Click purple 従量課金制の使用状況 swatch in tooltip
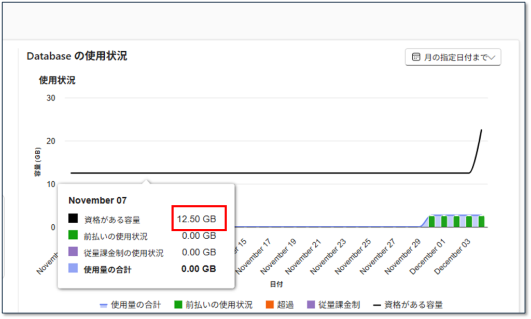 coord(73,253)
